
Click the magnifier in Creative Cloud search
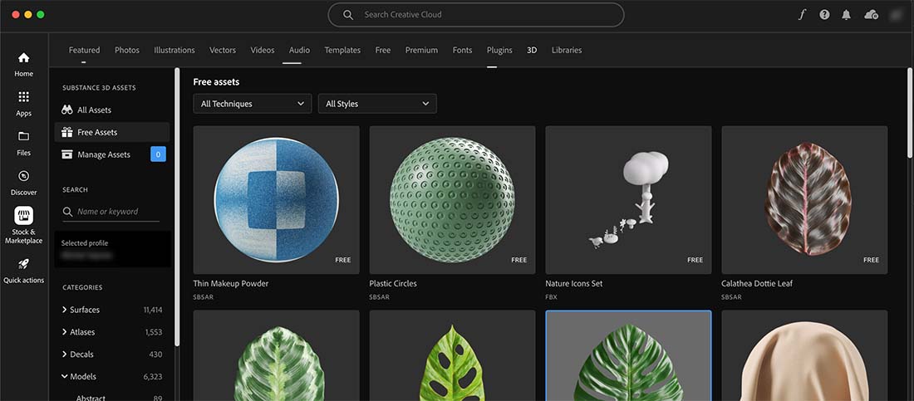click(x=348, y=15)
